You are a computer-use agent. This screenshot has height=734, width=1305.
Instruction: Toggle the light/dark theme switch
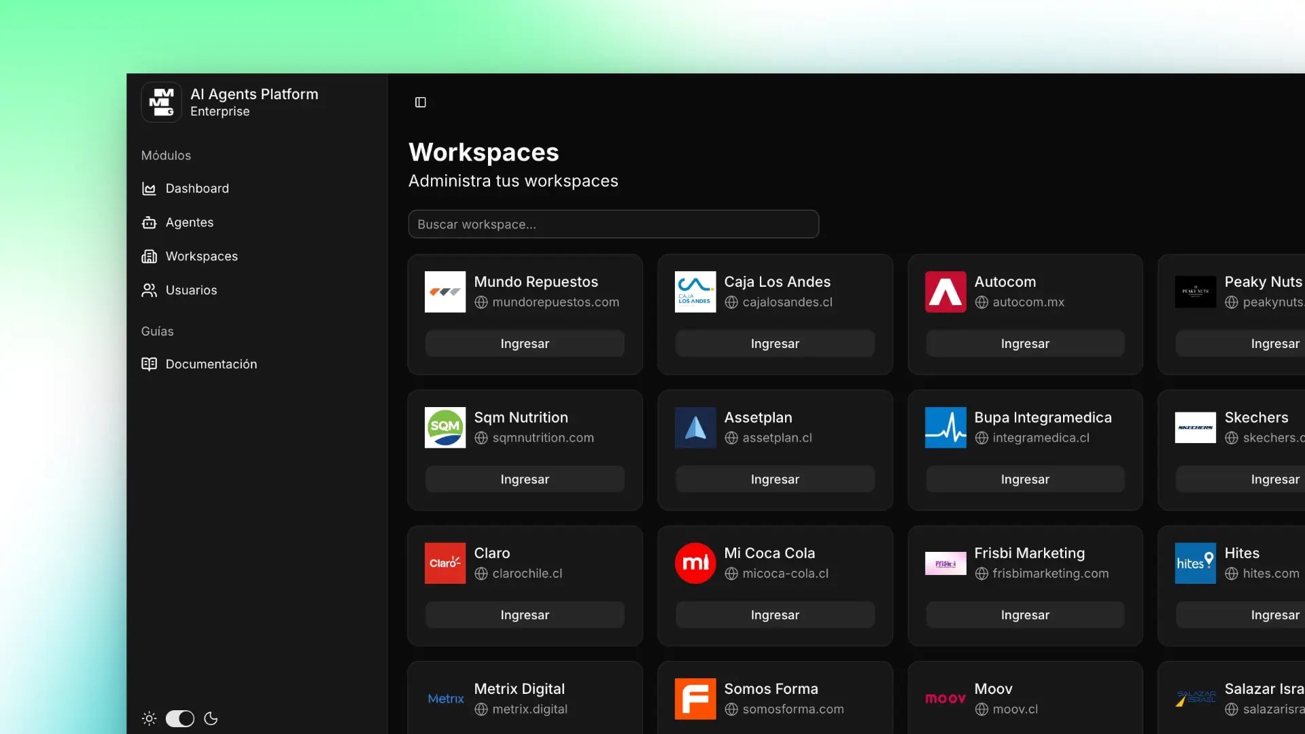pyautogui.click(x=180, y=718)
